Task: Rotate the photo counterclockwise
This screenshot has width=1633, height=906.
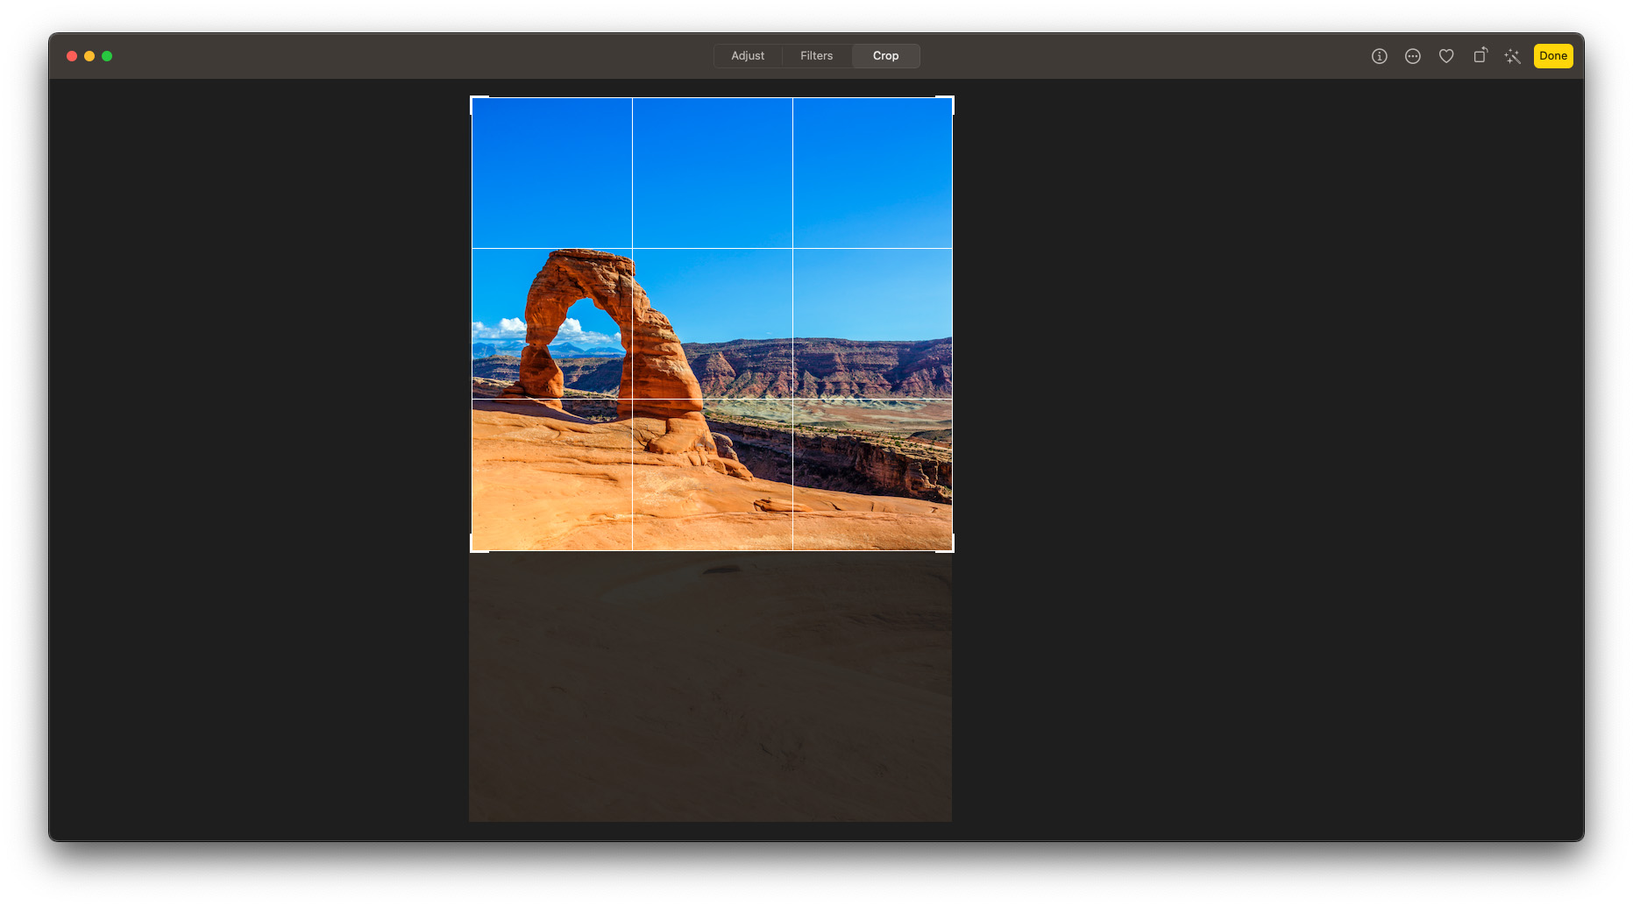Action: (x=1480, y=55)
